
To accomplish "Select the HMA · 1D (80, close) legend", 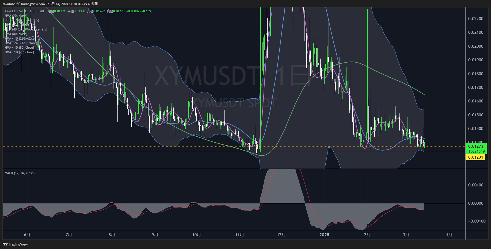I will tap(19, 48).
